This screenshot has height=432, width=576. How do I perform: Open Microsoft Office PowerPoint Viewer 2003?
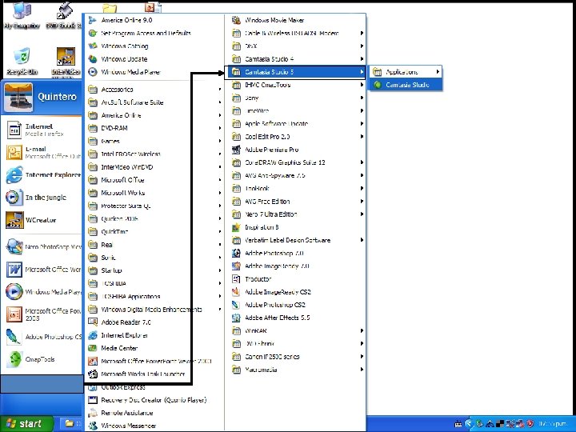click(x=150, y=361)
